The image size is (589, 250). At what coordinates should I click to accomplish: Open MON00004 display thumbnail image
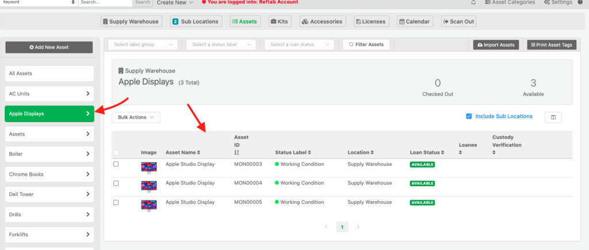(x=149, y=187)
